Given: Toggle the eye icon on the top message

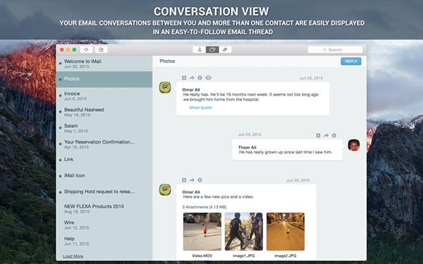Looking at the screenshot, I should (x=208, y=78).
